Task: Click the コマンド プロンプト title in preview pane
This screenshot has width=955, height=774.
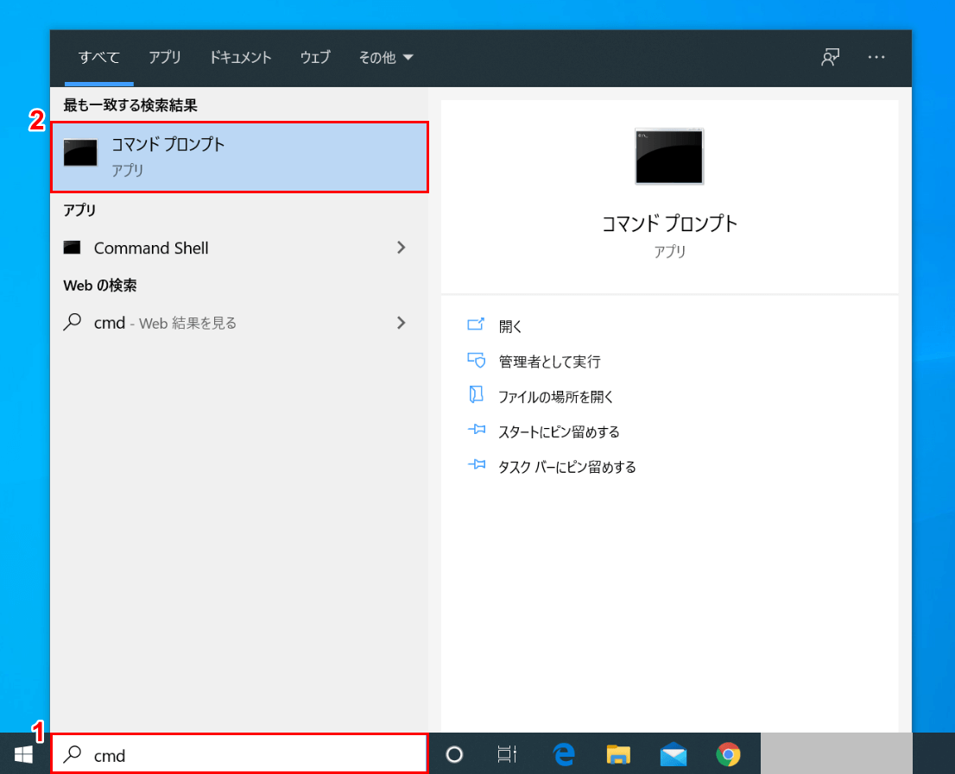Action: [669, 223]
